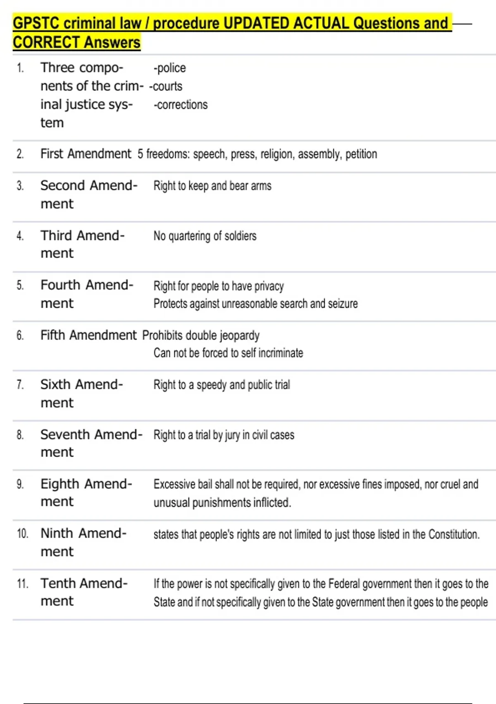
Task: Click the 'Eighth Amendment' term
Action: click(x=86, y=492)
